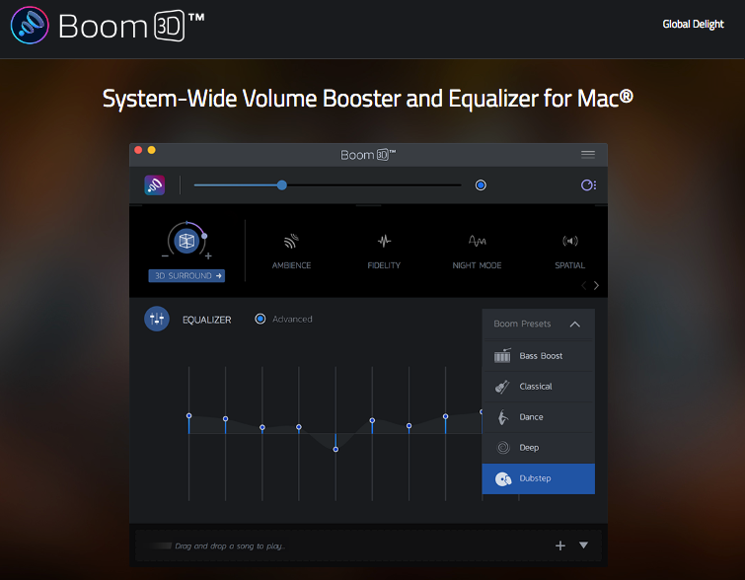Select the Advanced radio button
The width and height of the screenshot is (745, 580).
coord(260,319)
